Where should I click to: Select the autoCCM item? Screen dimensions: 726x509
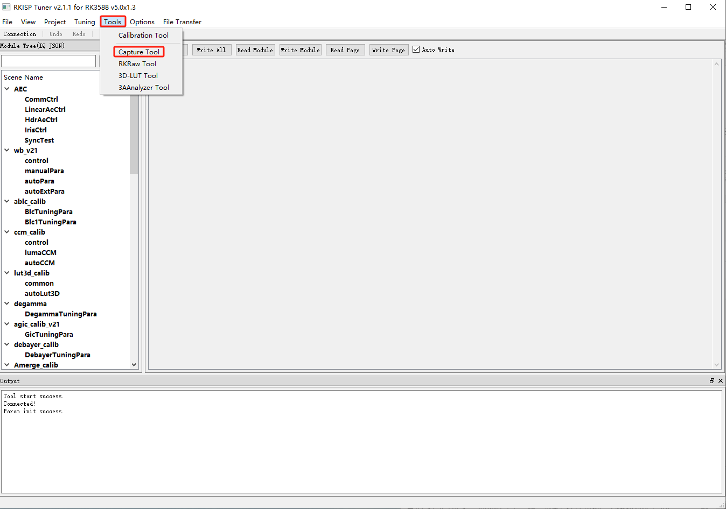coord(40,263)
